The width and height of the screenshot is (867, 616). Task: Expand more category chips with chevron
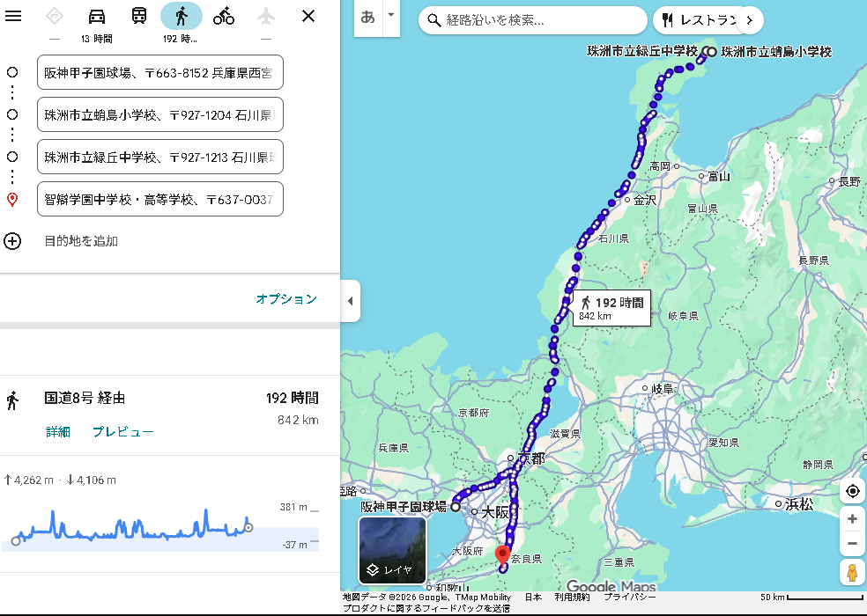click(x=749, y=19)
